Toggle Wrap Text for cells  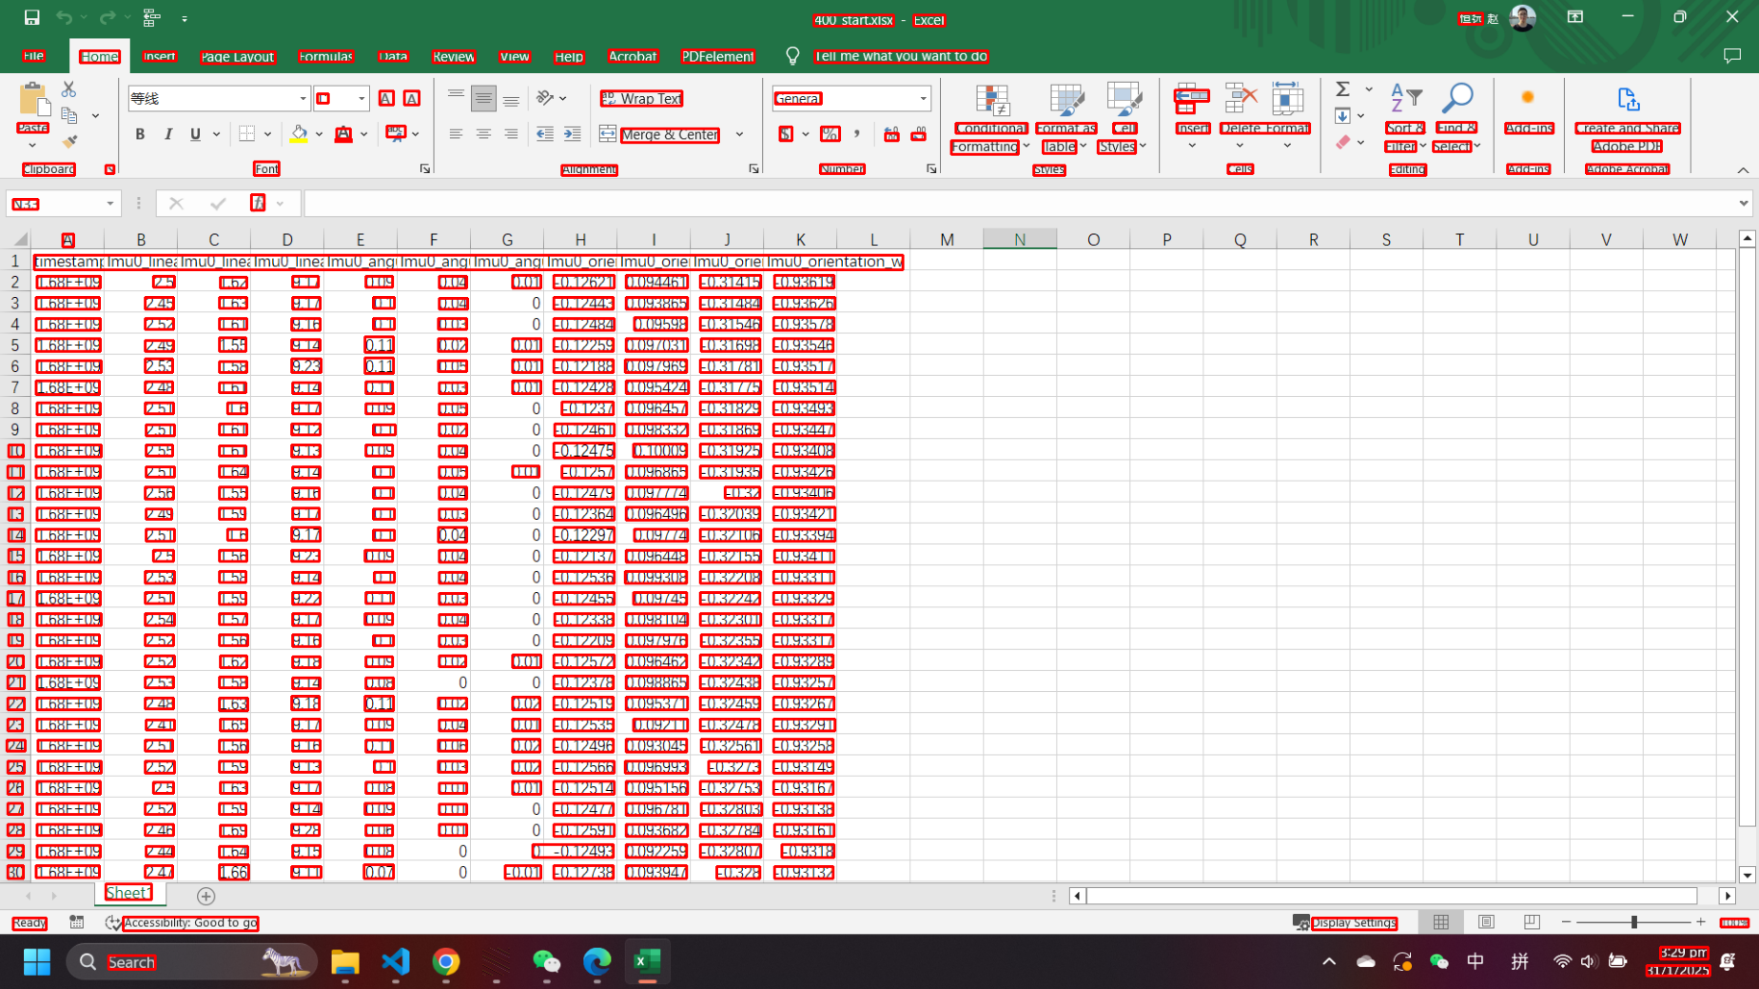[641, 98]
